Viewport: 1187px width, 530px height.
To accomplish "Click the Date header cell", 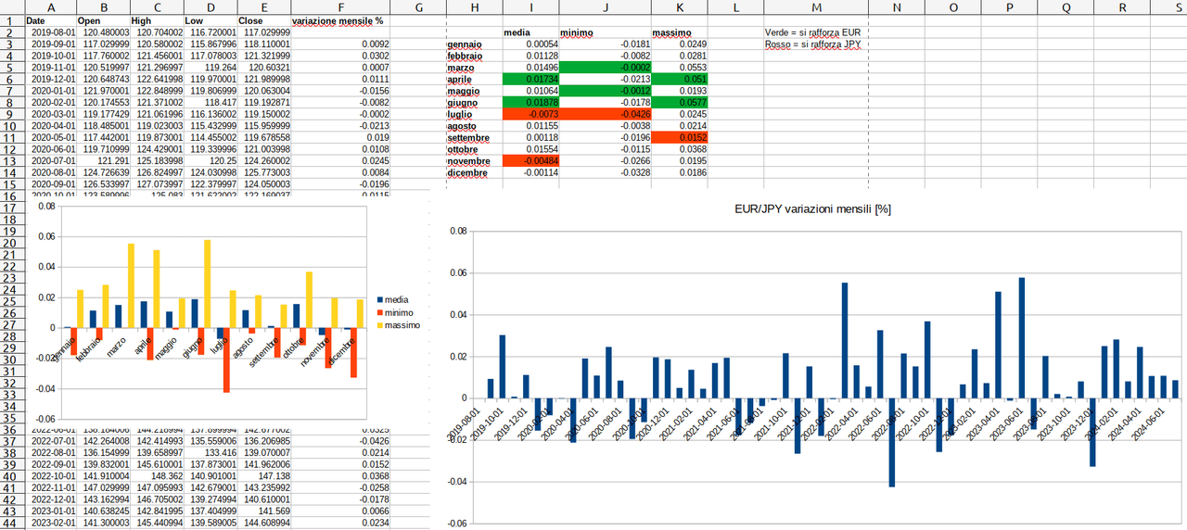I will click(49, 19).
